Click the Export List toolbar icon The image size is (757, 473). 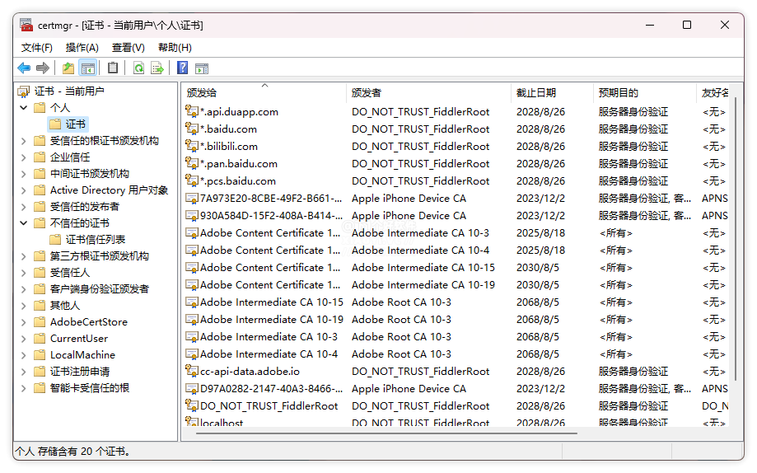point(157,68)
